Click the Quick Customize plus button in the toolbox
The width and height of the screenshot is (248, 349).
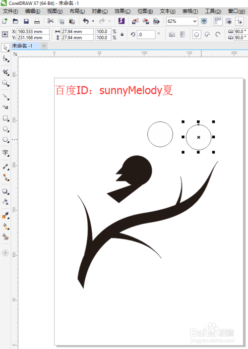(x=5, y=253)
